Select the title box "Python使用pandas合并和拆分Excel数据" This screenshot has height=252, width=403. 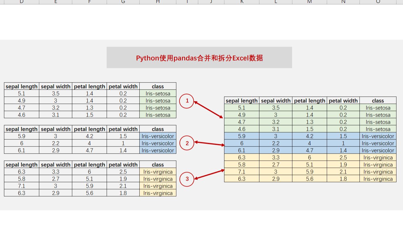point(199,57)
